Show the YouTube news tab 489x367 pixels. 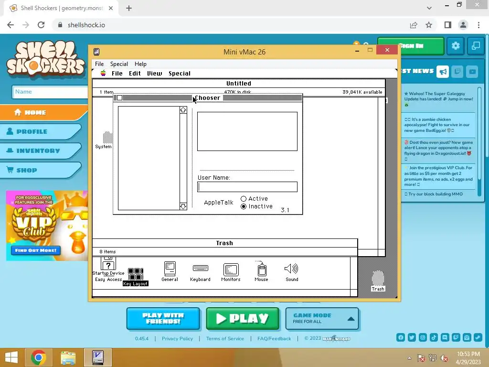coord(472,72)
